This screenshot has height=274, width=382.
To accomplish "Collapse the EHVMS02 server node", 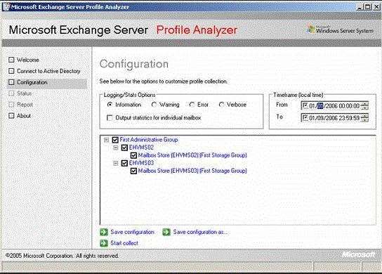I will [x=115, y=148].
